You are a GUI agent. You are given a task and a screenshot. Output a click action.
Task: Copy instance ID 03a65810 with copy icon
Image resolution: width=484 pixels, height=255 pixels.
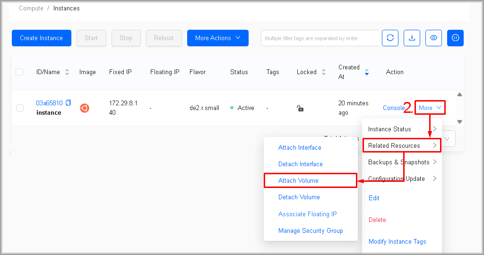pyautogui.click(x=69, y=103)
